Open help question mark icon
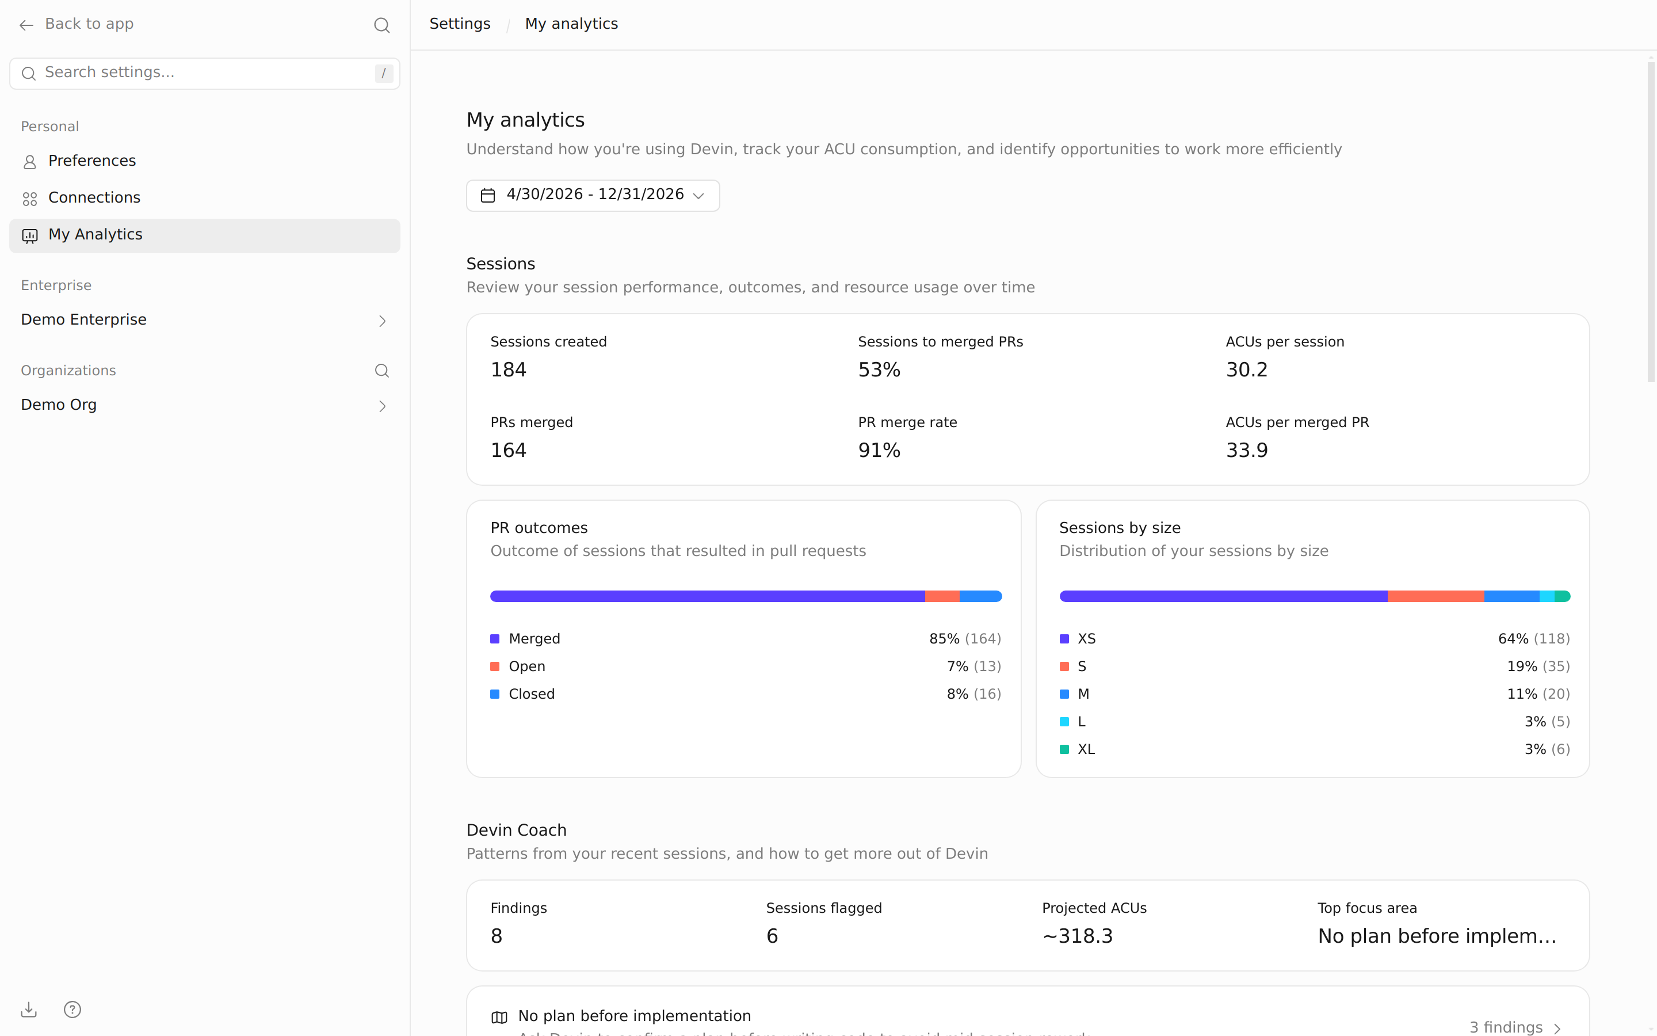Image resolution: width=1657 pixels, height=1036 pixels. 72,1010
